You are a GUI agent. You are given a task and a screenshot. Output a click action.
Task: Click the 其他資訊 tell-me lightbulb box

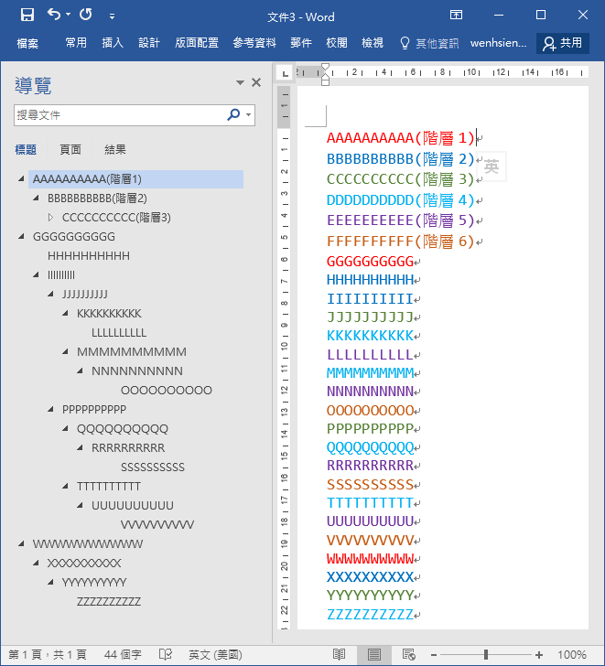(429, 43)
